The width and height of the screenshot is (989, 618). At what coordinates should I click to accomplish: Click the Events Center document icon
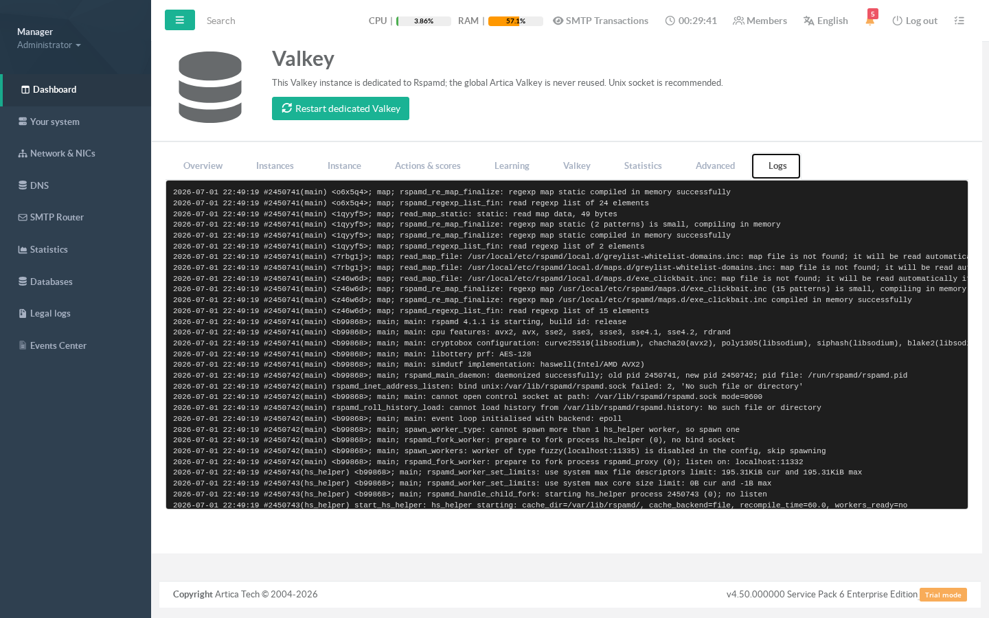coord(23,345)
